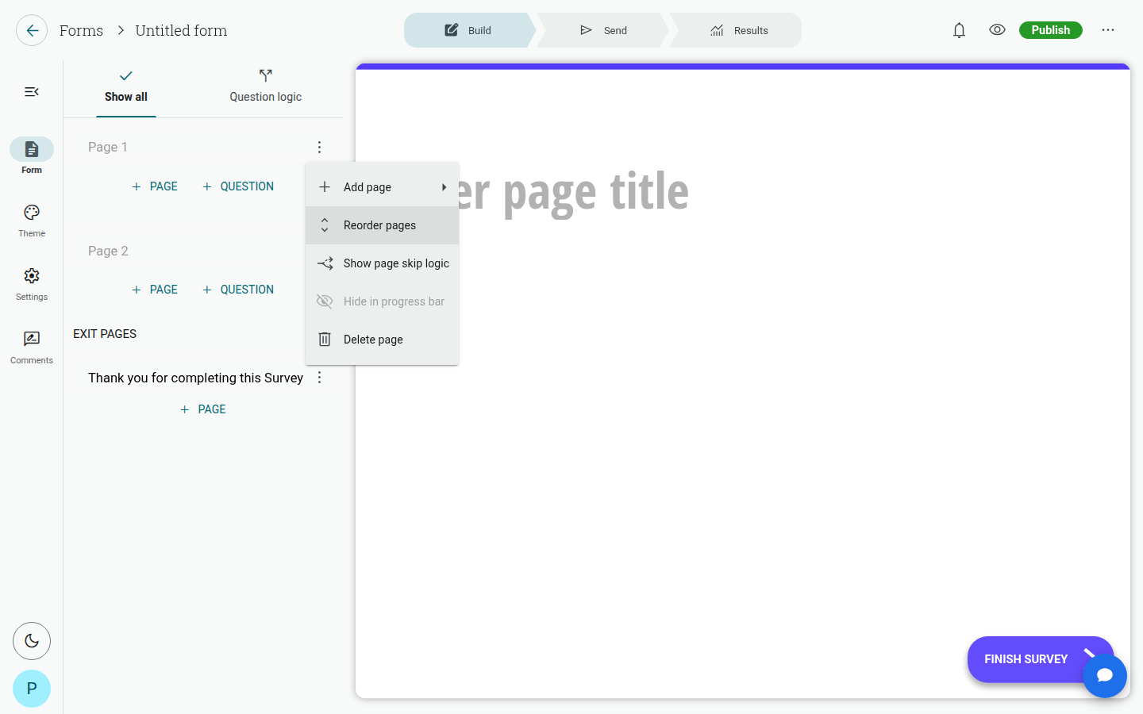This screenshot has width=1143, height=714.
Task: Click the Untitled form title
Action: pos(181,30)
